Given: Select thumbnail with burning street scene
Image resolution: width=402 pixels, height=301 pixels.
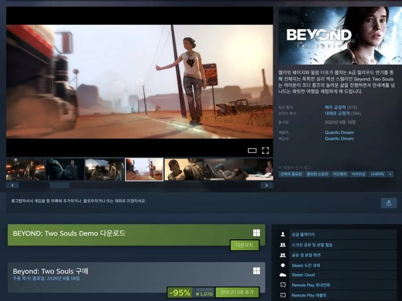Looking at the screenshot, I should 25,170.
